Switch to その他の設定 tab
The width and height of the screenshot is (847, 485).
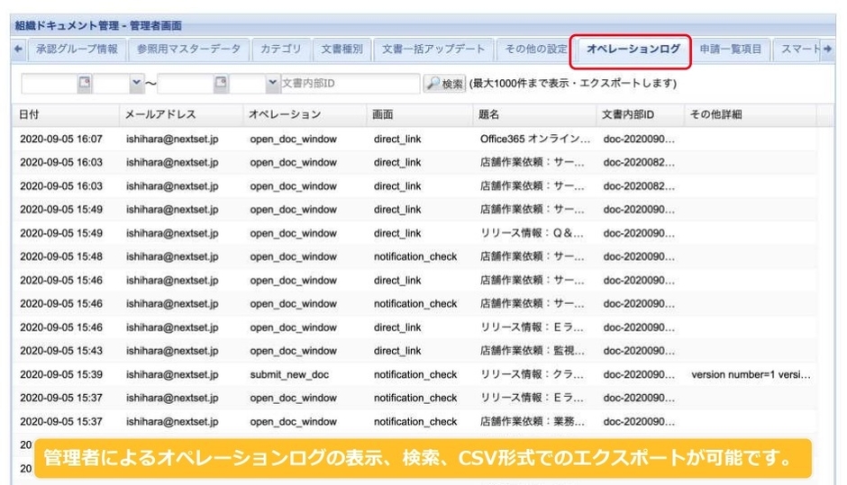click(535, 49)
